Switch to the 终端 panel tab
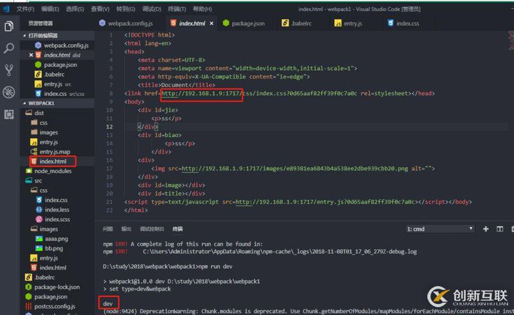 point(178,229)
